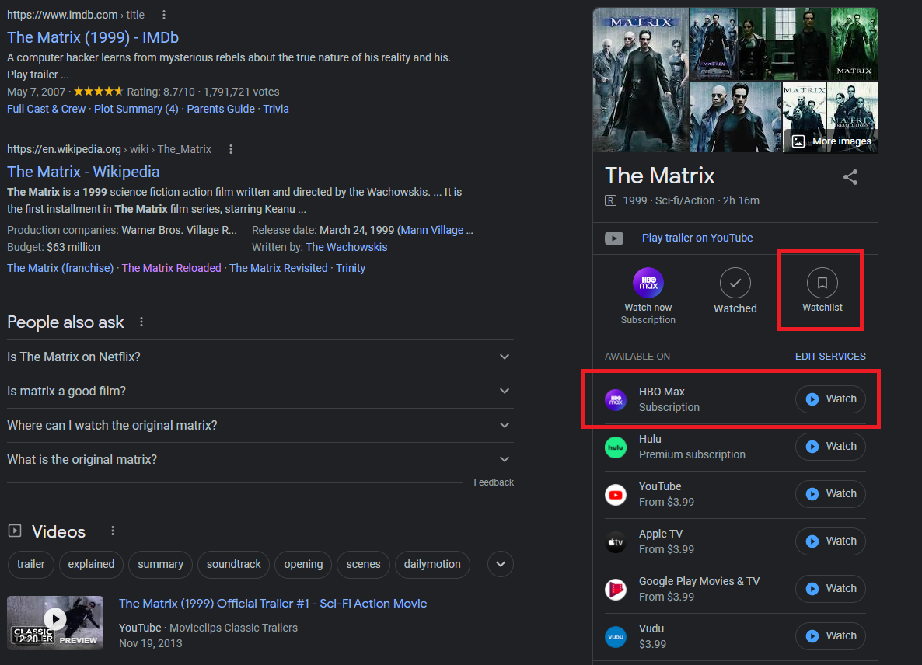Open Plot Summary (4) link
The width and height of the screenshot is (922, 665).
[x=136, y=110]
